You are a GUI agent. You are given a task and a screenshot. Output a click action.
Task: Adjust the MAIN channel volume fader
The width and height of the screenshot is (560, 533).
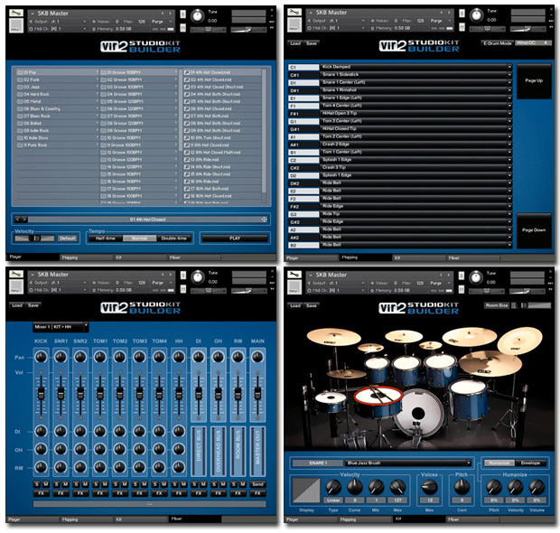click(x=257, y=394)
